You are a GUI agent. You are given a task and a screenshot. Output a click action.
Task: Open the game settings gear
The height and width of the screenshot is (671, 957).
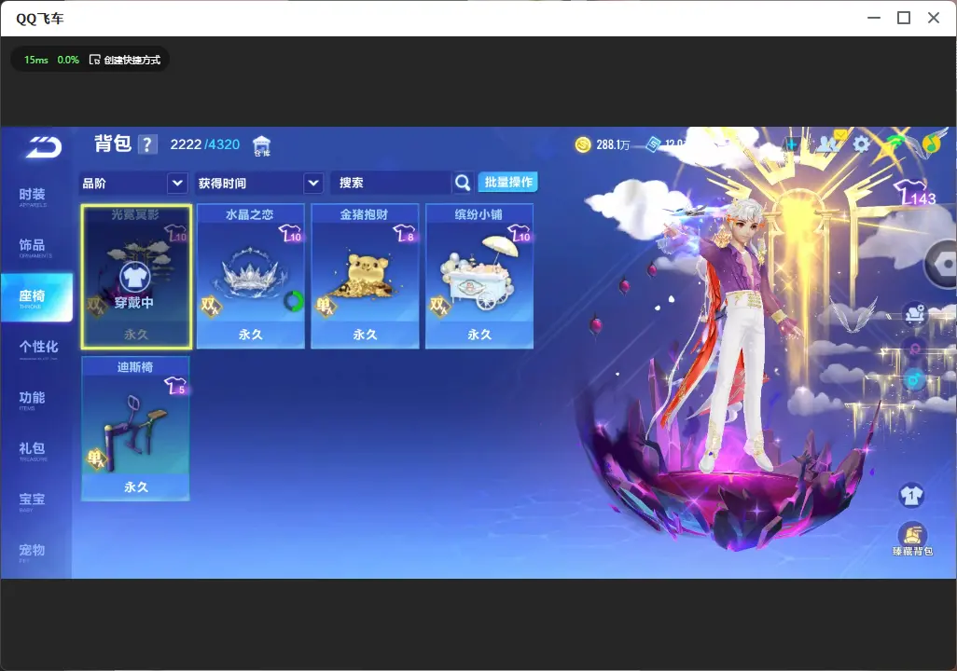point(861,144)
